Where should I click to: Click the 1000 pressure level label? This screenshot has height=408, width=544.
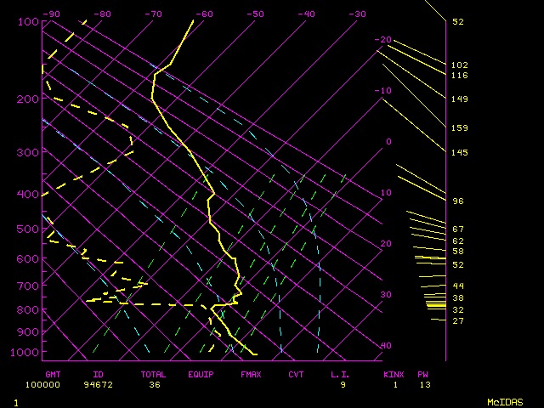(x=28, y=352)
